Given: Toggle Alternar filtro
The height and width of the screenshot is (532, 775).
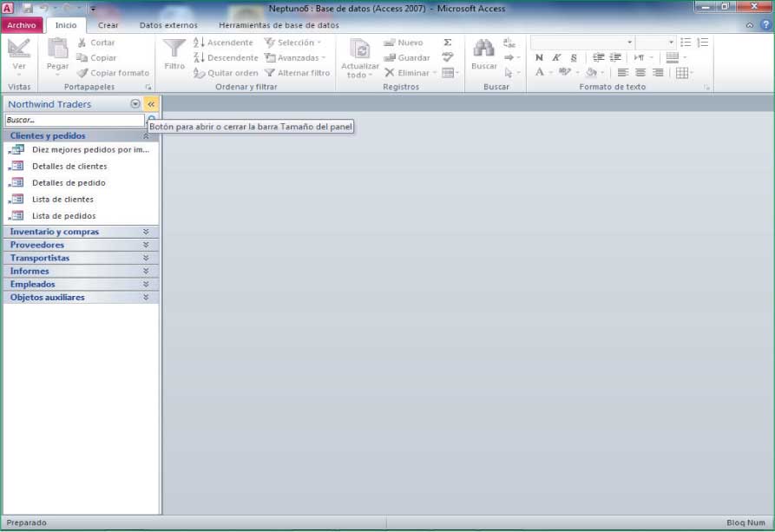Looking at the screenshot, I should (x=297, y=73).
